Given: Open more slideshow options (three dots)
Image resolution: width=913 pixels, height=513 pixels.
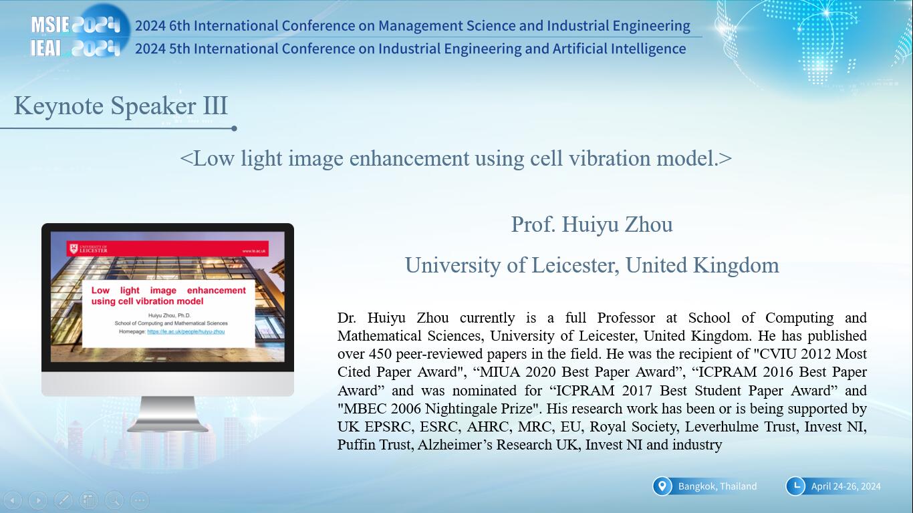Looking at the screenshot, I should click(140, 500).
